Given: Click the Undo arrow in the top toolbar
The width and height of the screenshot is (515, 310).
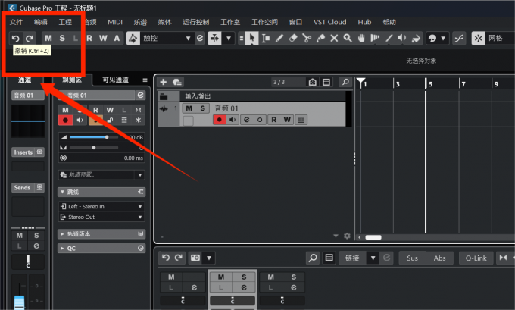Looking at the screenshot, I should coord(15,38).
